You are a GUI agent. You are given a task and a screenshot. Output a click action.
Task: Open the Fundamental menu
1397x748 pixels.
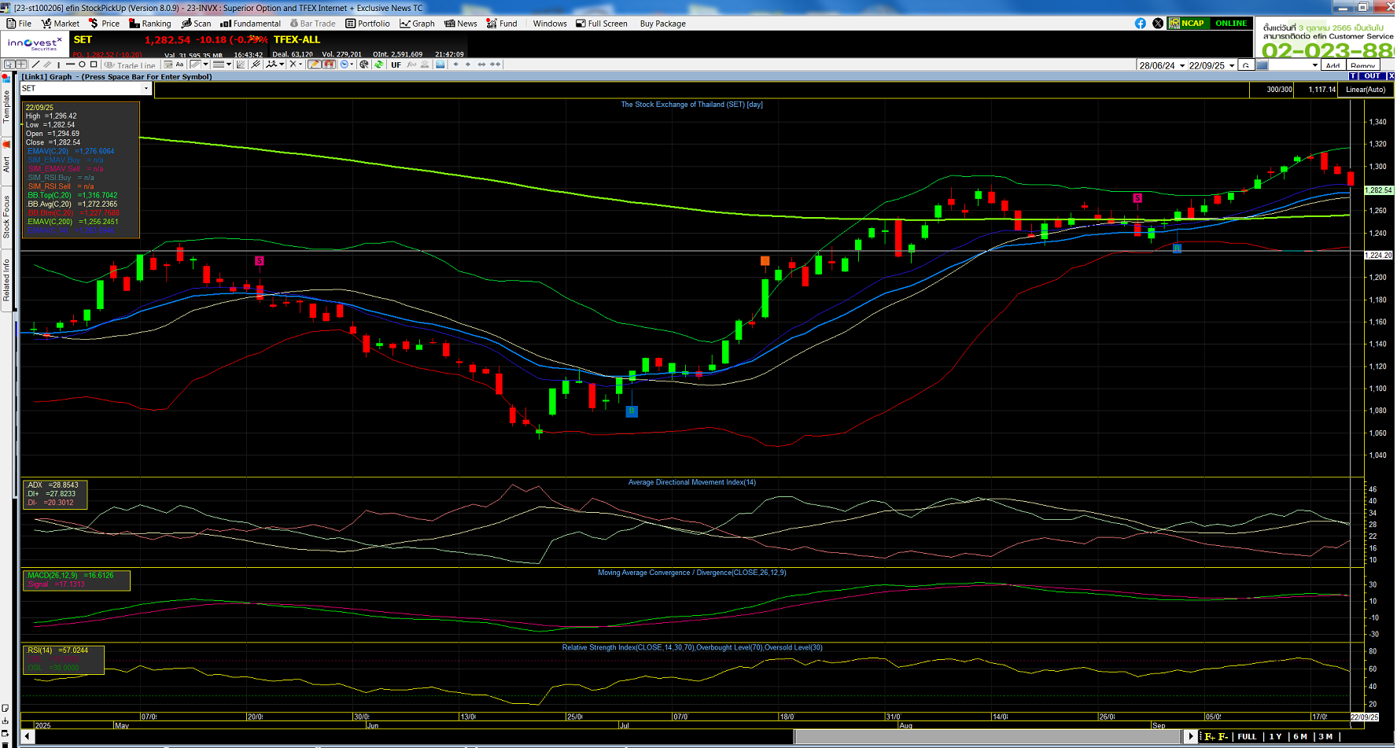coord(250,24)
